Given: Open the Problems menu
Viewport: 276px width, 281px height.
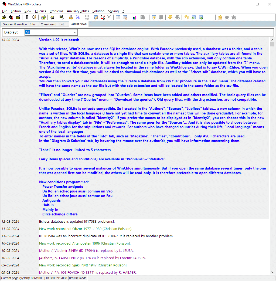Looking at the screenshot, I should pos(56,11).
